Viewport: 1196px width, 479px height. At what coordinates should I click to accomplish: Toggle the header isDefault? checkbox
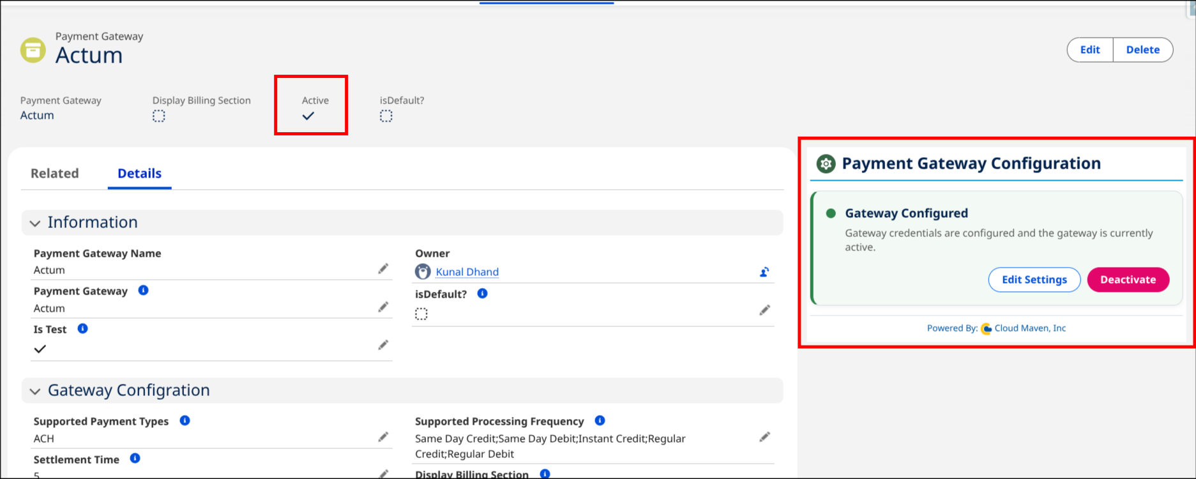point(386,116)
